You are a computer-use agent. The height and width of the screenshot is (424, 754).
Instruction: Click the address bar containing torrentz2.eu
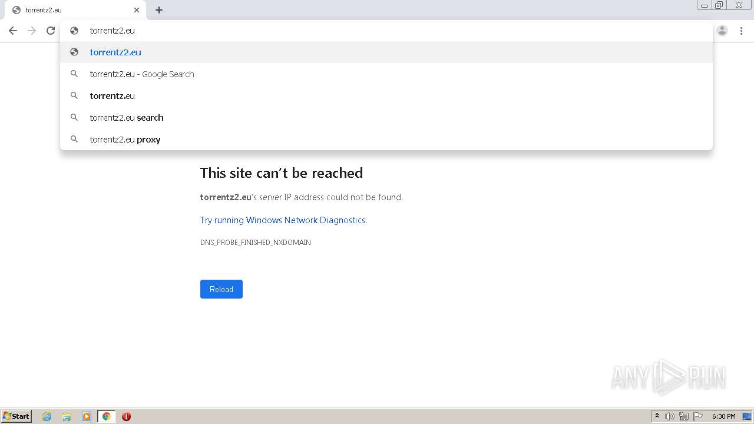(x=386, y=31)
